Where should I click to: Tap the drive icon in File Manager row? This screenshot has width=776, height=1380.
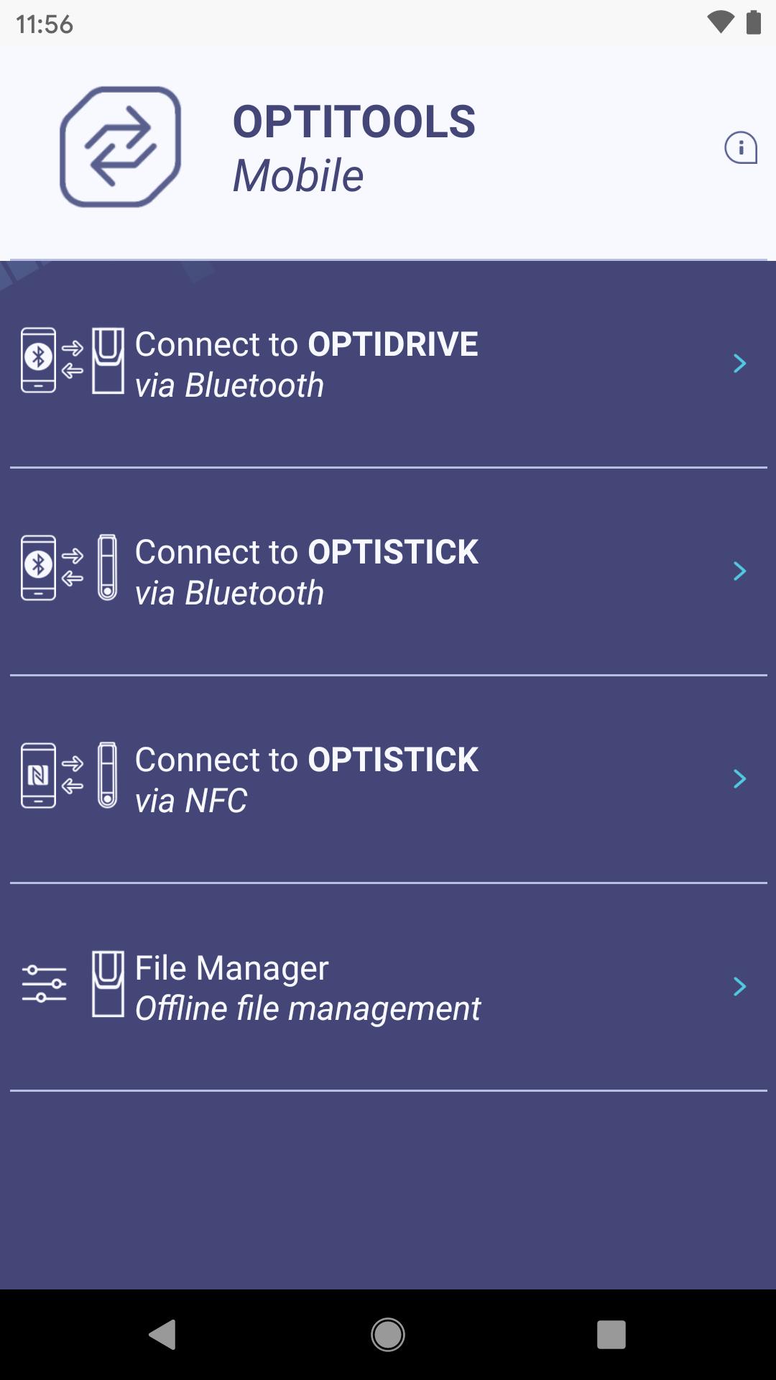pos(108,984)
